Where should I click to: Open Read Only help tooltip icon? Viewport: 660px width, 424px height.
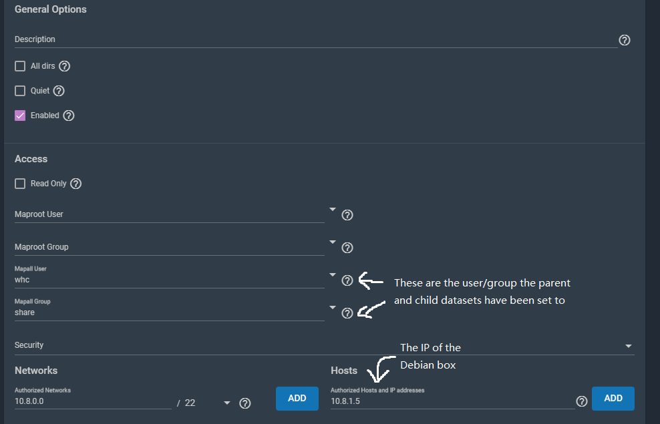tap(75, 184)
